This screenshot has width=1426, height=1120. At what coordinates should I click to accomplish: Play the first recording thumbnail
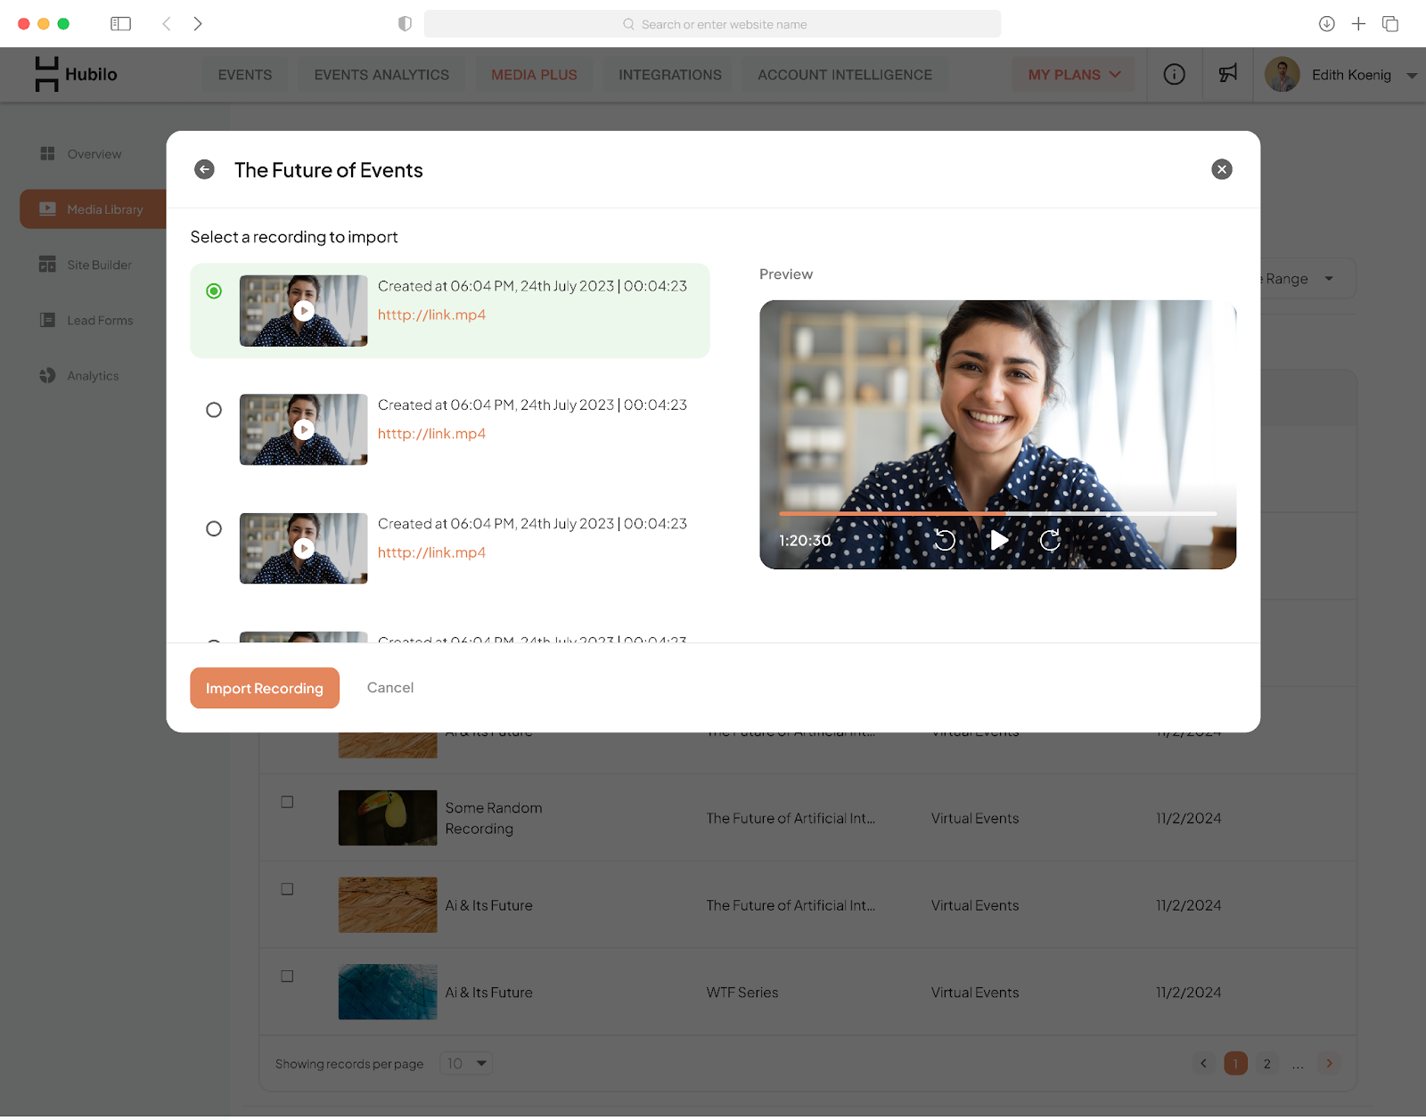(304, 311)
